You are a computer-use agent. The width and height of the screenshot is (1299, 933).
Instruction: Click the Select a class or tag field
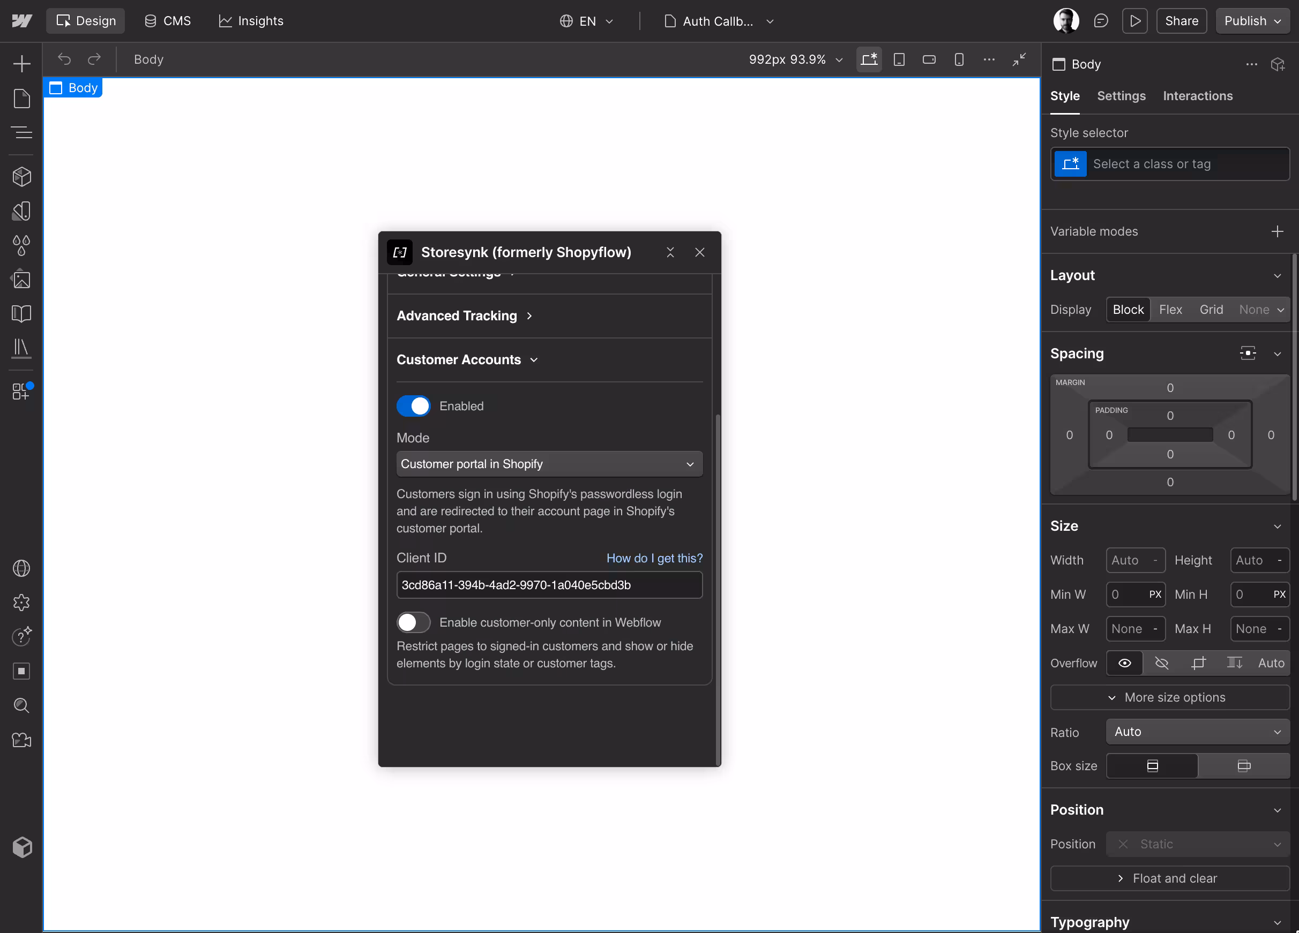[x=1169, y=164]
